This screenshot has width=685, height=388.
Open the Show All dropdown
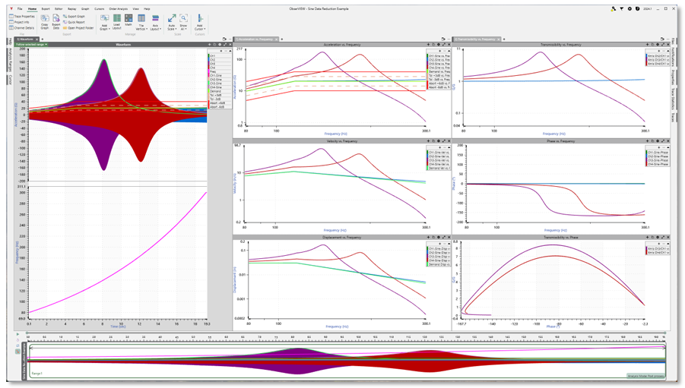(x=183, y=22)
